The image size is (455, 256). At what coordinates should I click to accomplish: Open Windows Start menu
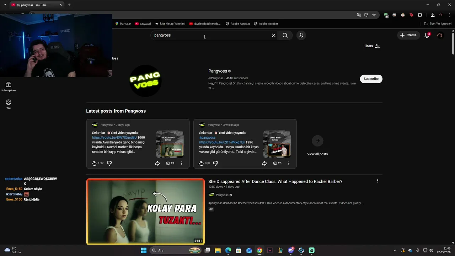pyautogui.click(x=144, y=250)
